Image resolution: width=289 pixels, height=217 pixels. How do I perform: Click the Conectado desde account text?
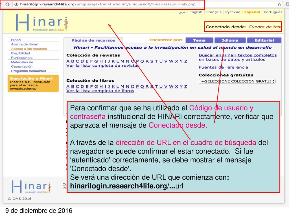(x=243, y=27)
